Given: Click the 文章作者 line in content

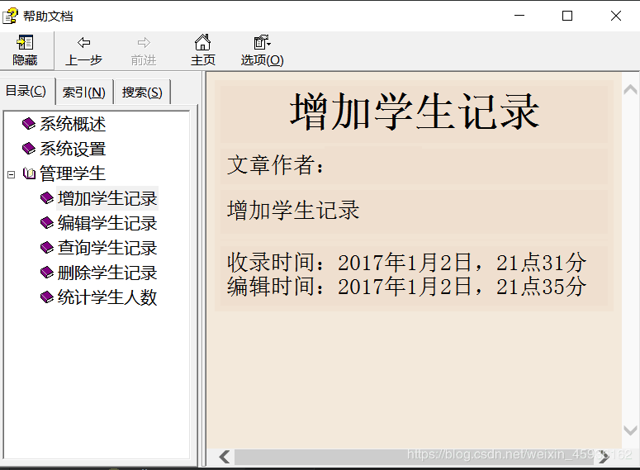Looking at the screenshot, I should pyautogui.click(x=276, y=165).
